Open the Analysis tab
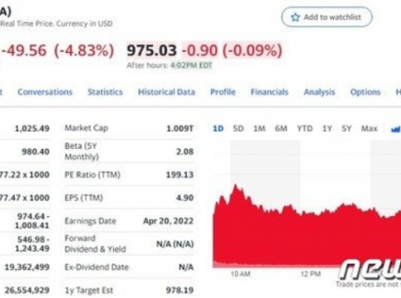The height and width of the screenshot is (298, 401). coord(319,92)
